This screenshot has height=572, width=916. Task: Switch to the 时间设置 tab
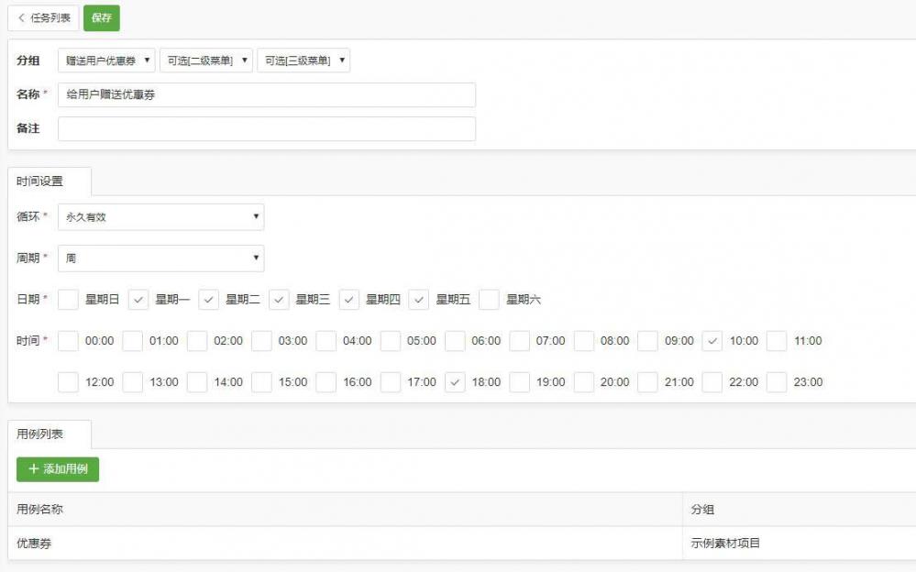coord(40,181)
